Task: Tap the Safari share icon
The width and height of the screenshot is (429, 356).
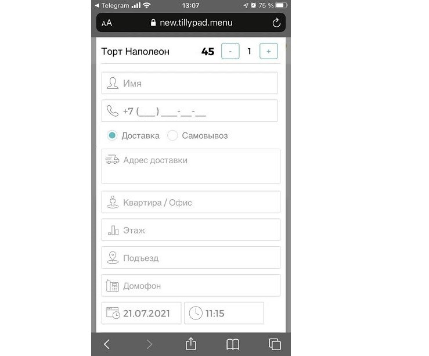Action: click(190, 344)
